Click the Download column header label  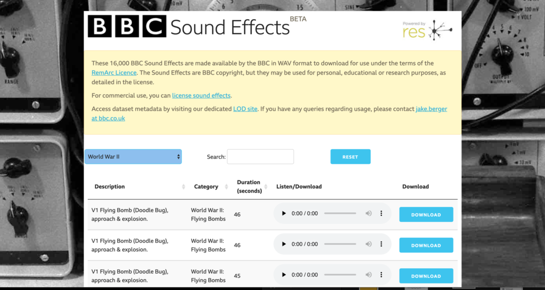click(415, 186)
